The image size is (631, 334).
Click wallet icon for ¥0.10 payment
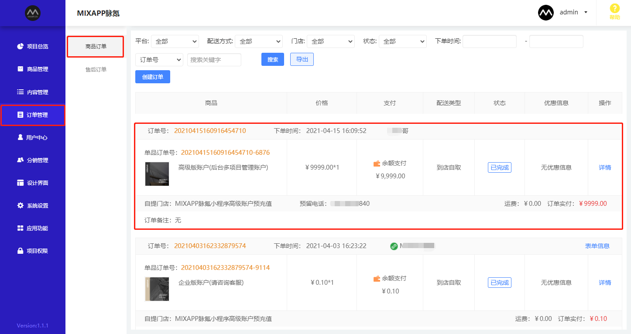click(377, 279)
